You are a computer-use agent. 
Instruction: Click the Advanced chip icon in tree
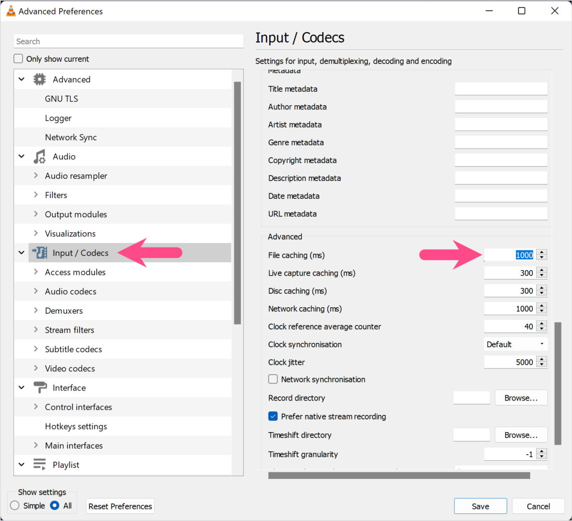coord(39,79)
